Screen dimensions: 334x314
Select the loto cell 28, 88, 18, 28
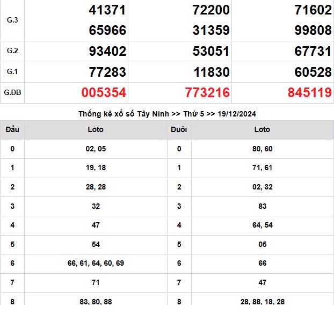[262, 302]
